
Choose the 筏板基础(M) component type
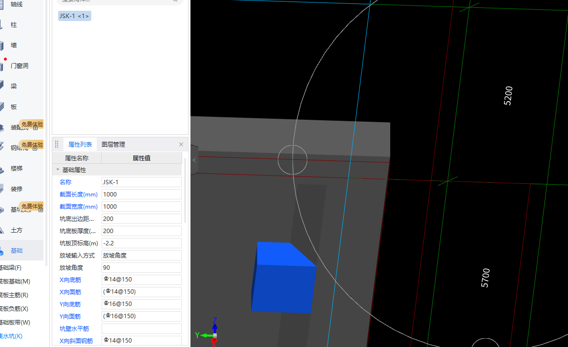(15, 282)
